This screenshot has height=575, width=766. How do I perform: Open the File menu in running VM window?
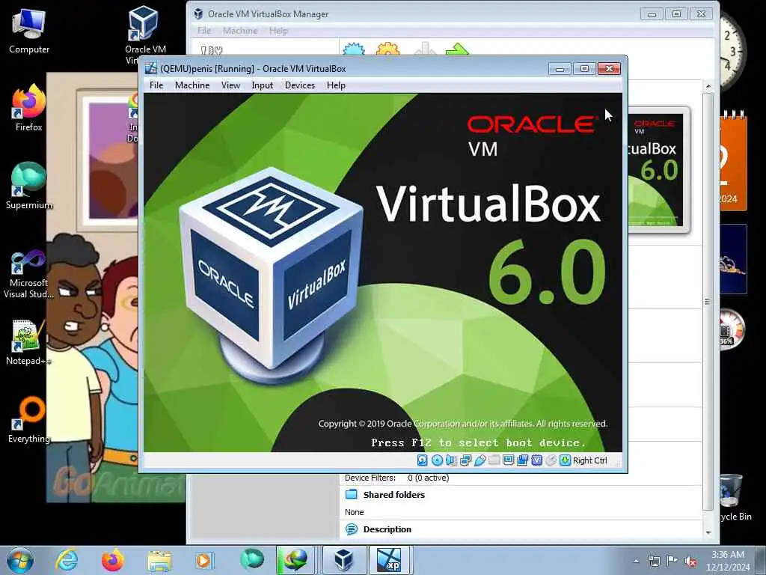156,85
